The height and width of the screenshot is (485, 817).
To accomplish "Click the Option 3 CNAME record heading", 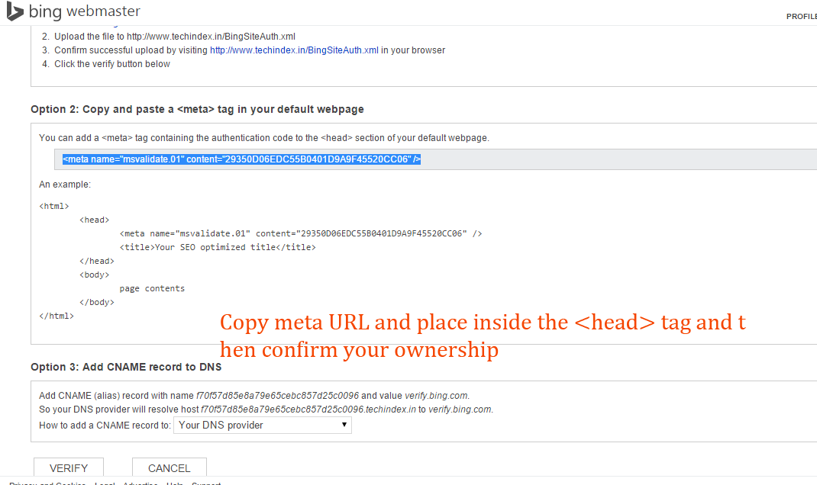I will [126, 367].
